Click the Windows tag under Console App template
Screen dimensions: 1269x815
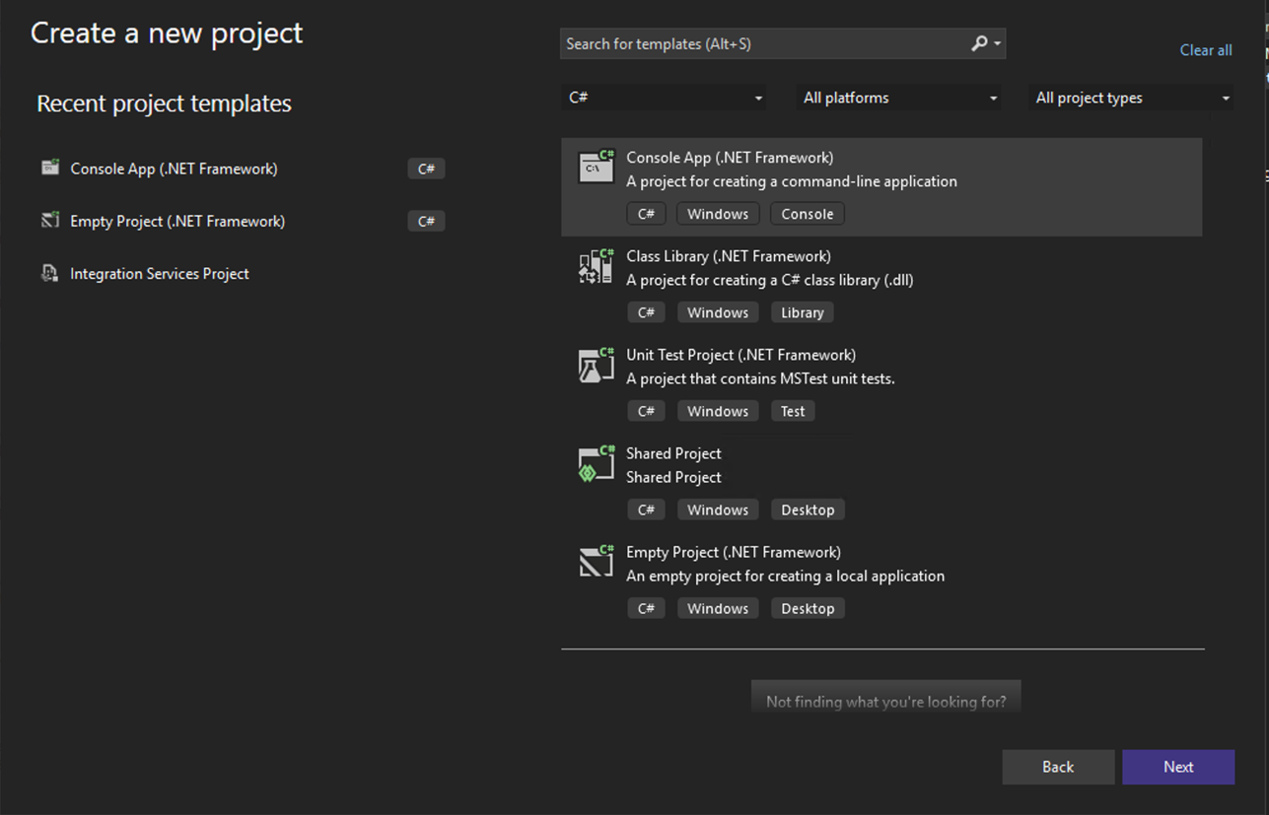tap(718, 214)
